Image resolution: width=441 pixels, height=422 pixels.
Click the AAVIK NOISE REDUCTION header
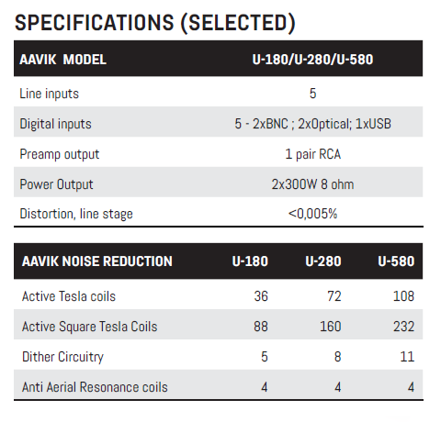[x=97, y=261]
